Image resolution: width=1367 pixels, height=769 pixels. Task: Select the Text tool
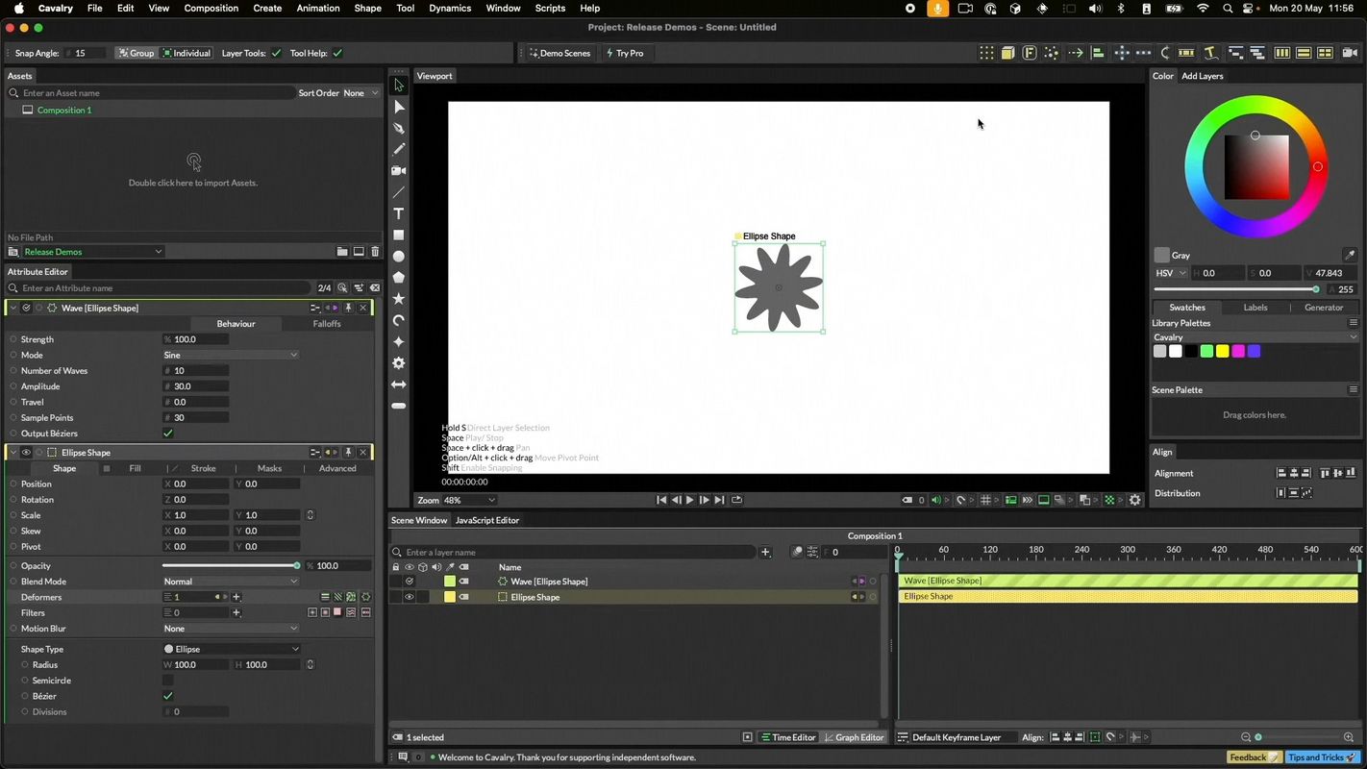point(399,213)
